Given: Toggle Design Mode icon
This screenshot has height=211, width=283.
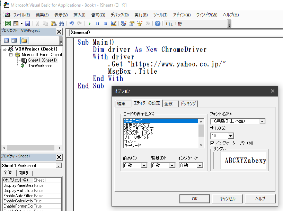Looking at the screenshot, I should 114,24.
